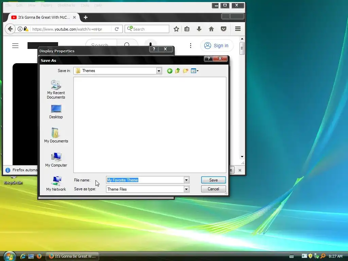The height and width of the screenshot is (261, 348).
Task: Jump to Desktop in places bar
Action: pos(56,112)
